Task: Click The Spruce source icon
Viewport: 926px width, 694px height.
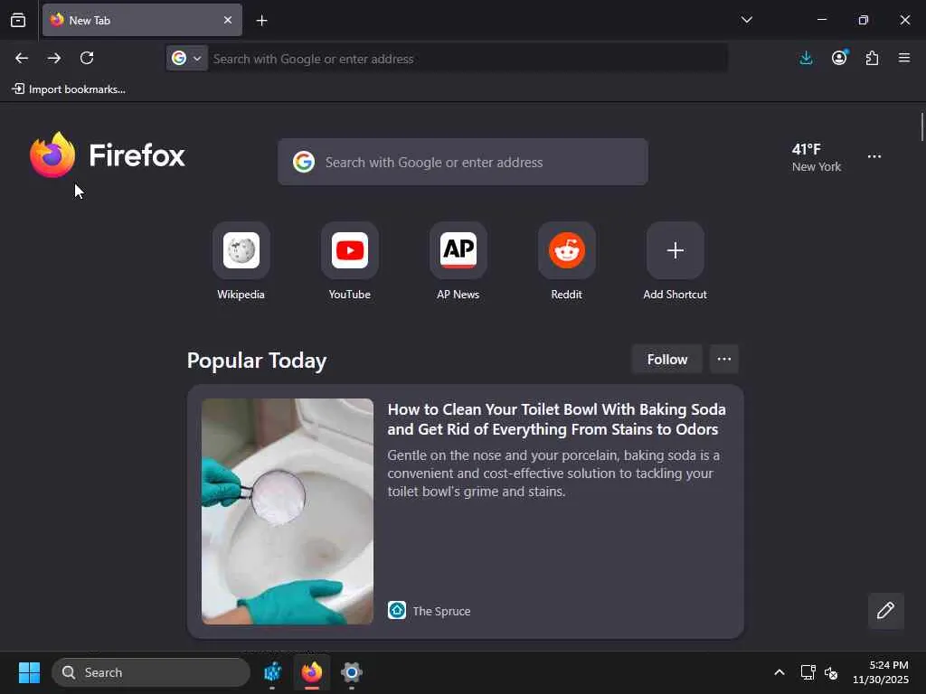Action: coord(397,610)
